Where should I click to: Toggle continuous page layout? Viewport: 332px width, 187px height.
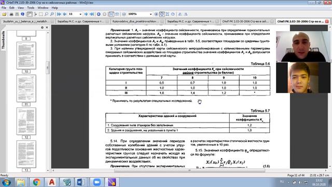pos(111,14)
